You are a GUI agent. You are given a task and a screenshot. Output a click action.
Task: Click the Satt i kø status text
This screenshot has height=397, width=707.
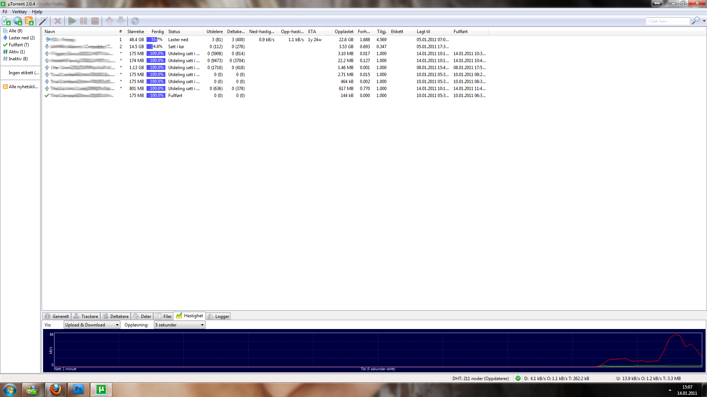point(176,47)
